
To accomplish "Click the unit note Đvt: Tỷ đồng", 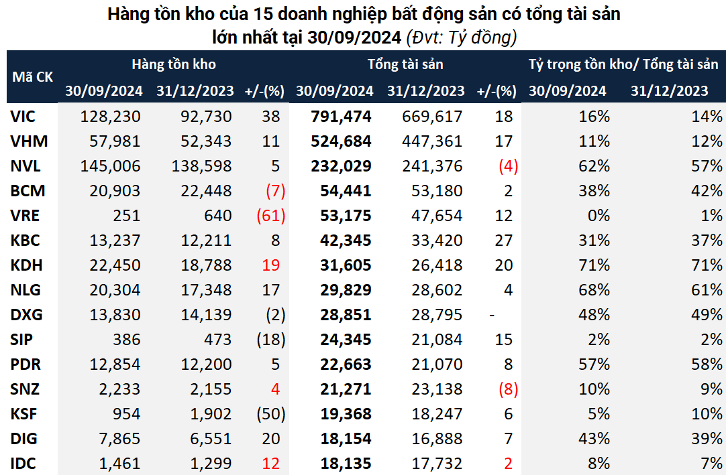I will click(x=461, y=37).
